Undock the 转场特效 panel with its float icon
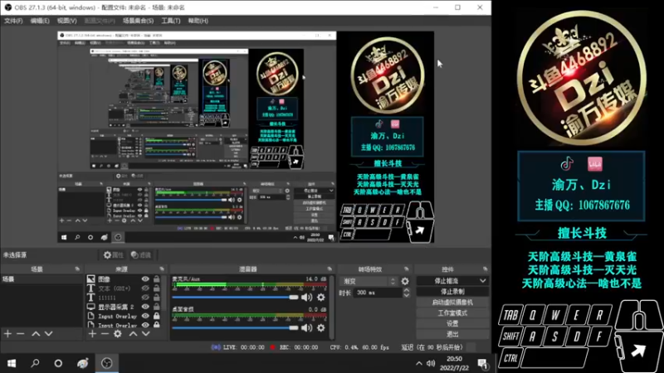 (x=406, y=269)
